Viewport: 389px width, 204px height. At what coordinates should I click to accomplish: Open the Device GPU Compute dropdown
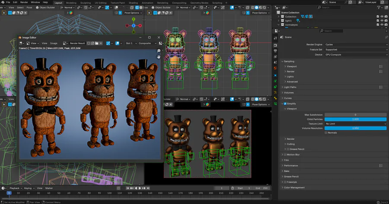coord(356,55)
